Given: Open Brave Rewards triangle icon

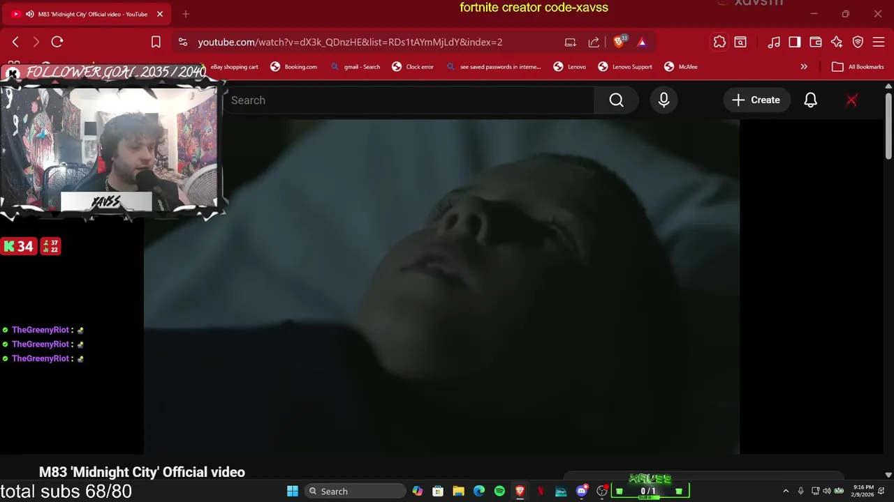Looking at the screenshot, I should coord(642,42).
